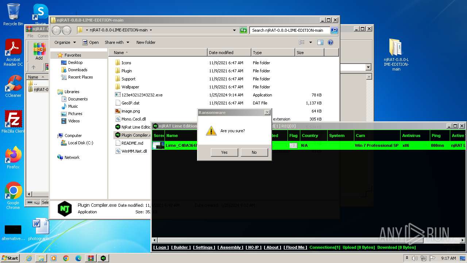Open the Plugin folder
This screenshot has height=263, width=467.
[x=127, y=71]
